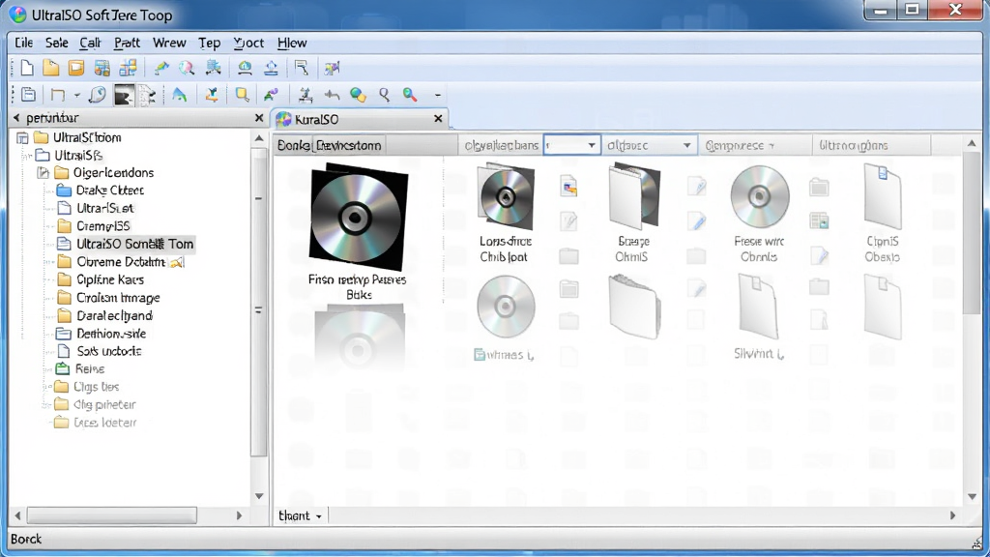Click the green globe with yellow tag icon

(358, 95)
